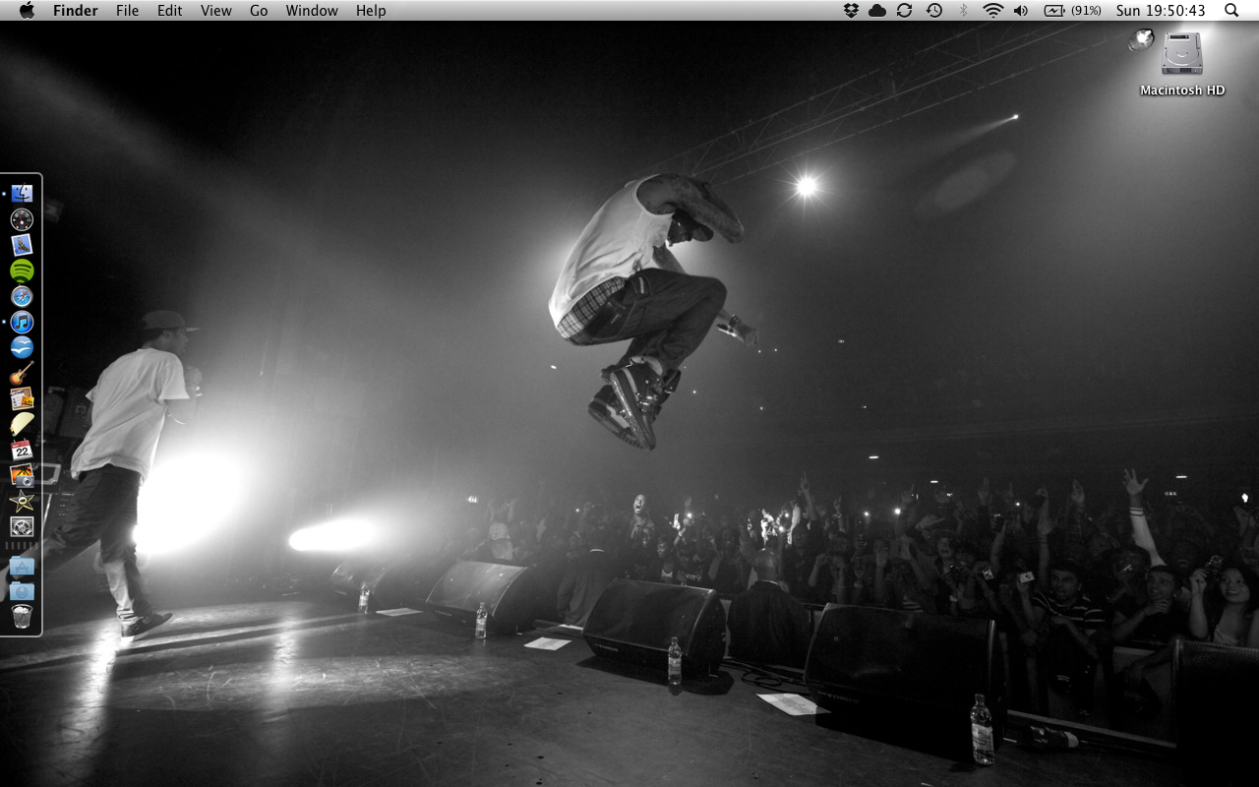Open the OpenOffice seagull icon

click(22, 347)
